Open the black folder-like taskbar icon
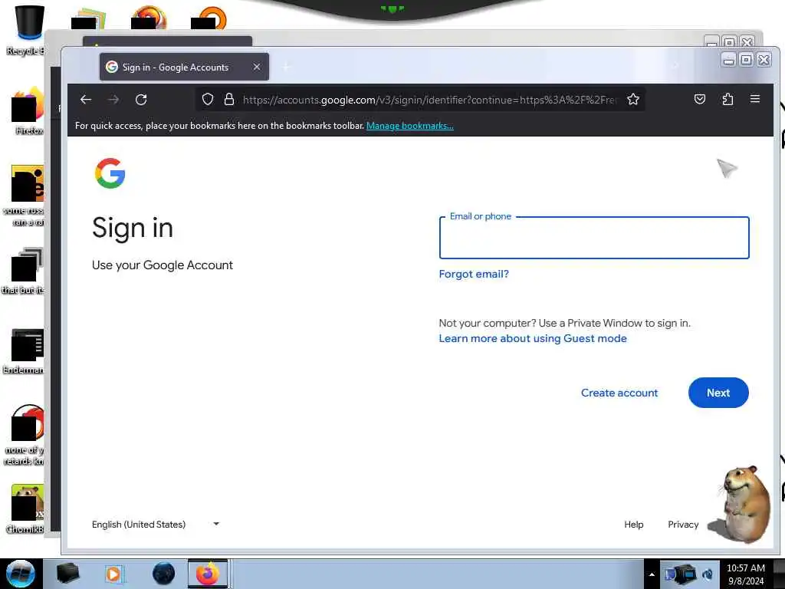The image size is (785, 589). point(67,574)
